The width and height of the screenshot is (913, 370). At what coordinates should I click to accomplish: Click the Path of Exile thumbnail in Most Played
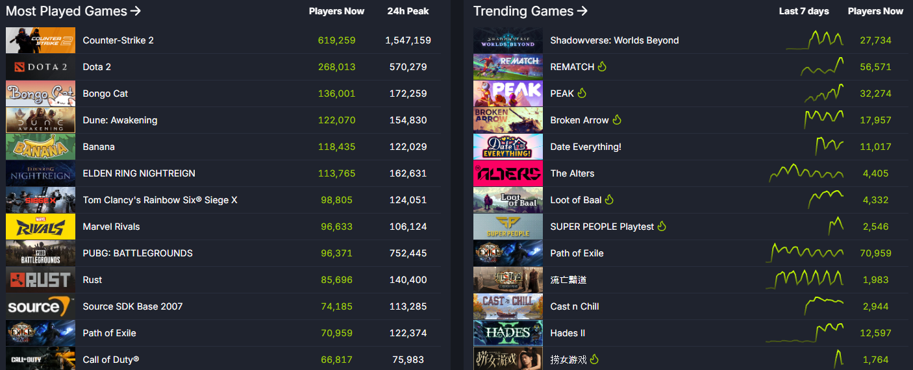40,333
